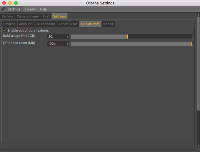Open the Presets menu
This screenshot has height=152, width=200.
pyautogui.click(x=30, y=9)
